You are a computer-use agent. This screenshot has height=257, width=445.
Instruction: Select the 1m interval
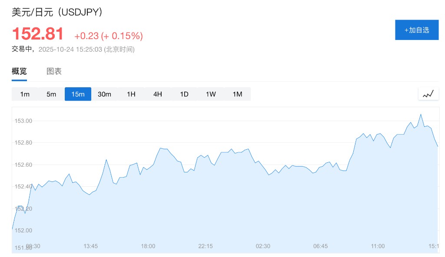(25, 94)
